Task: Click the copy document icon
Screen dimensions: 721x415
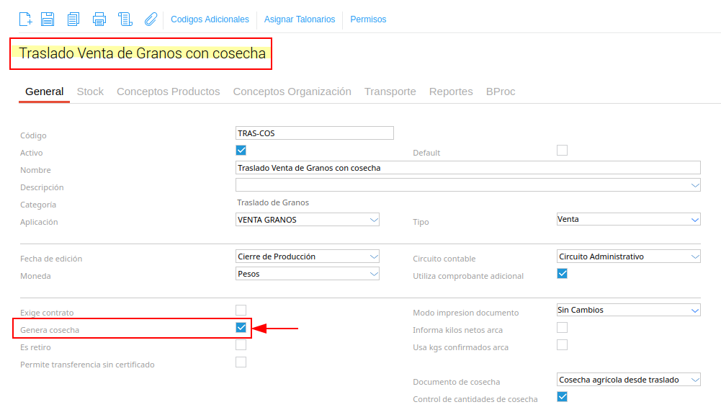Action: (x=73, y=19)
